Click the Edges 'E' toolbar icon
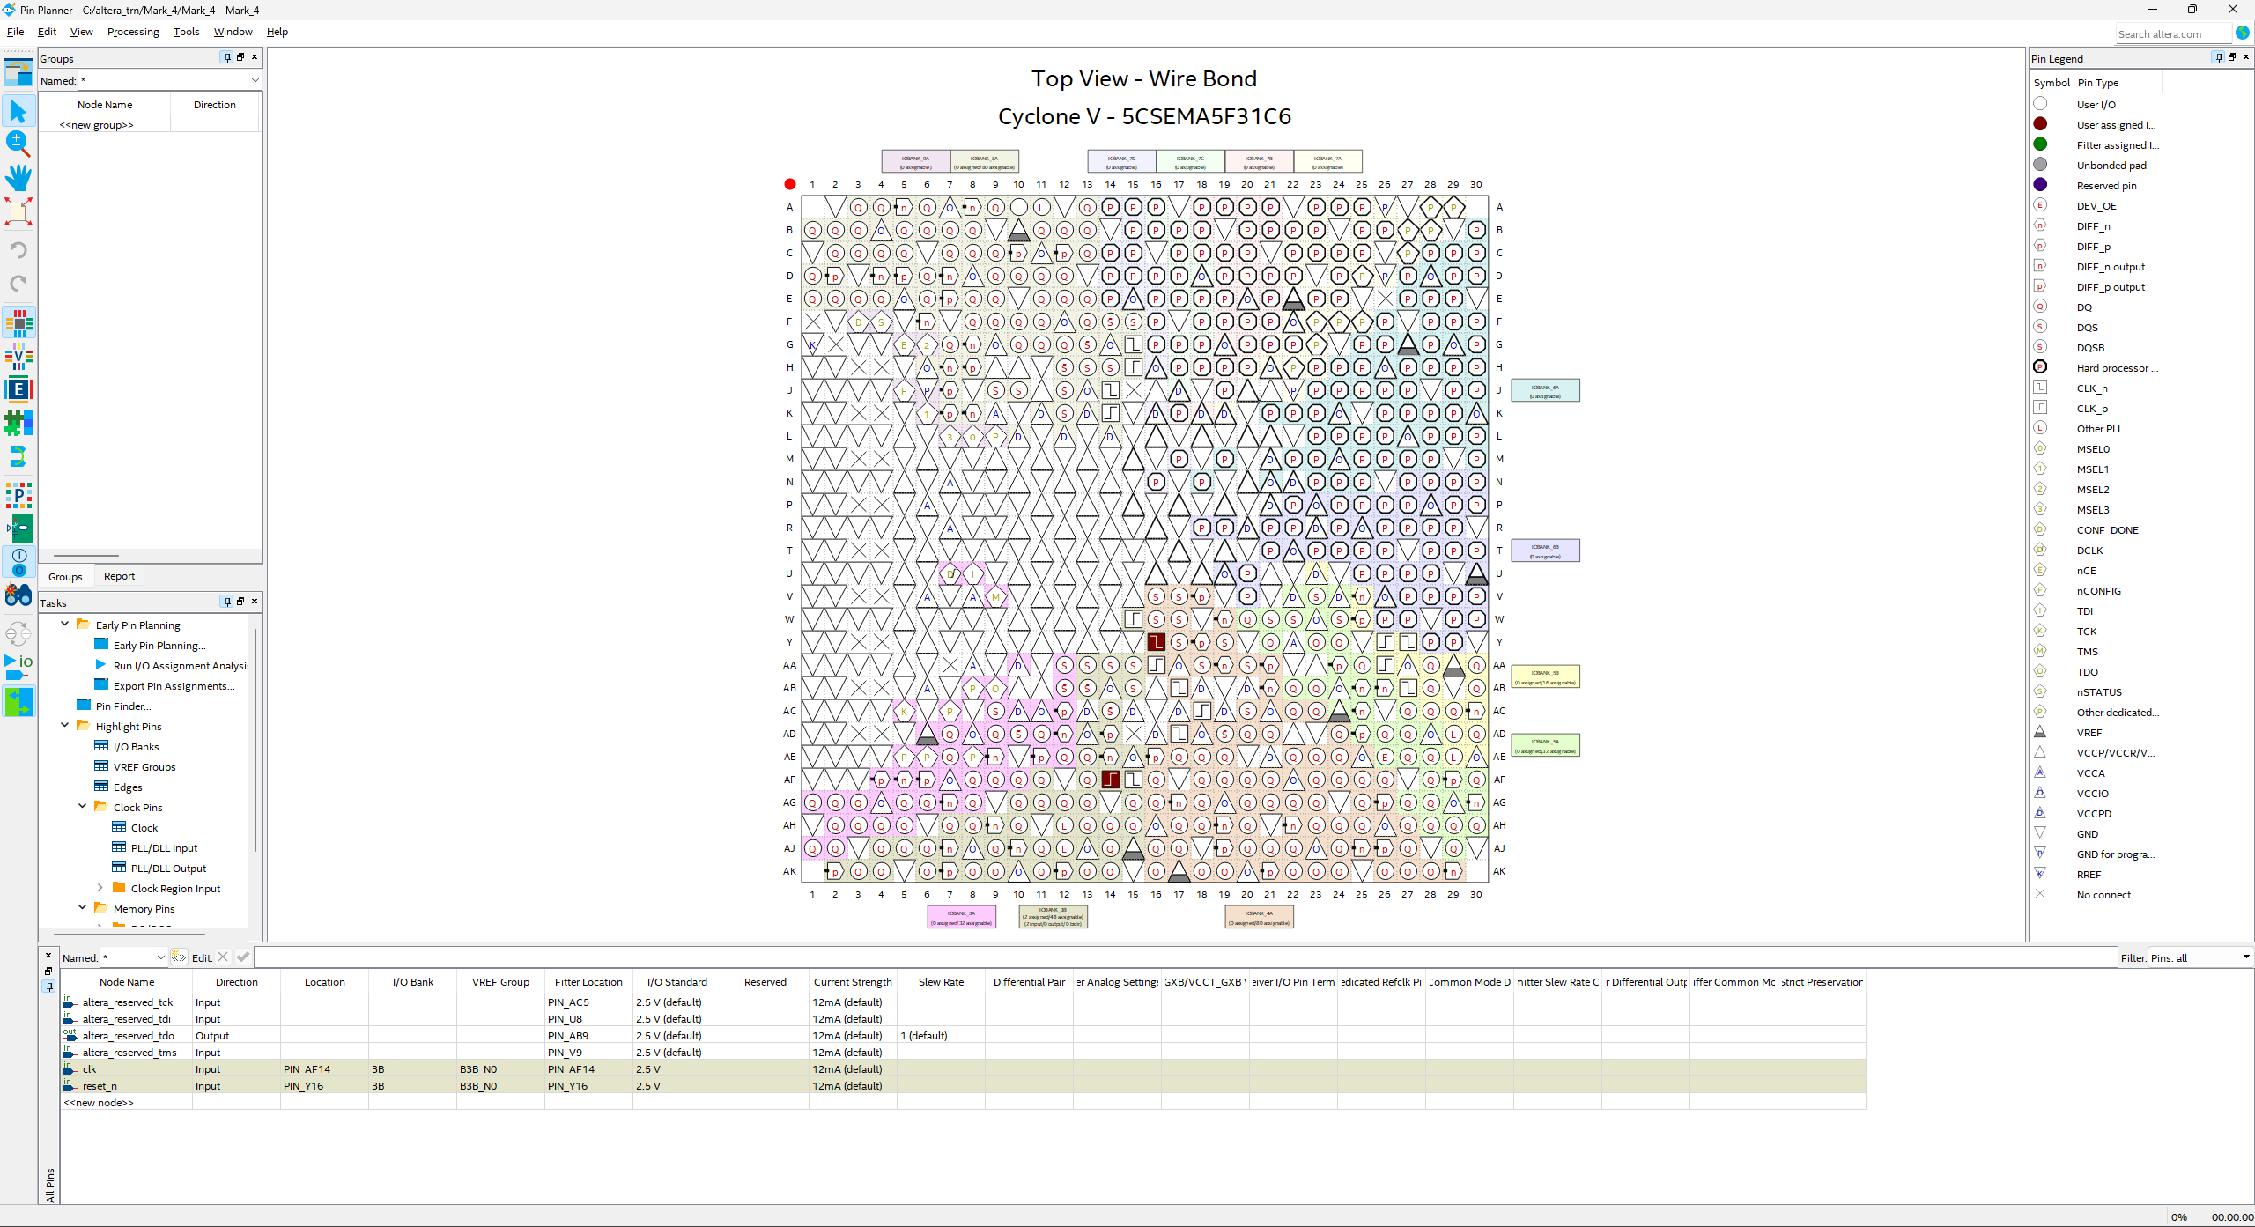Viewport: 2255px width, 1227px height. [18, 389]
